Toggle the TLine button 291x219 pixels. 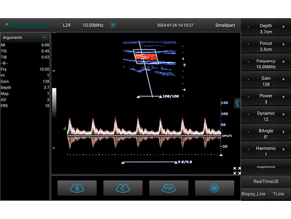pos(279,194)
